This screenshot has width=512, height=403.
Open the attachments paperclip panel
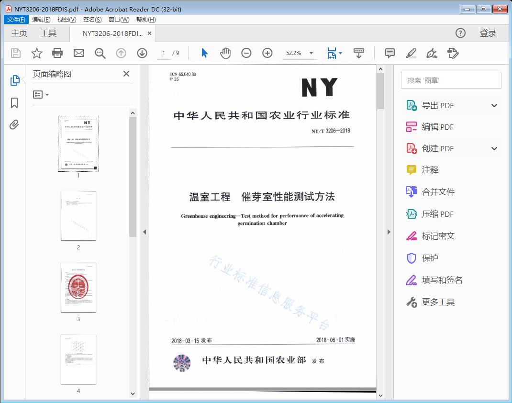coord(14,124)
